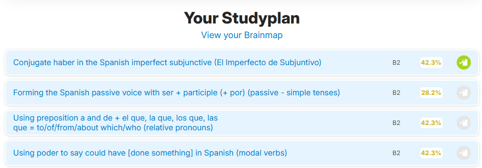This screenshot has width=482, height=168.
Task: Add relative pronouns lesson to notebook icon
Action: coord(463,123)
